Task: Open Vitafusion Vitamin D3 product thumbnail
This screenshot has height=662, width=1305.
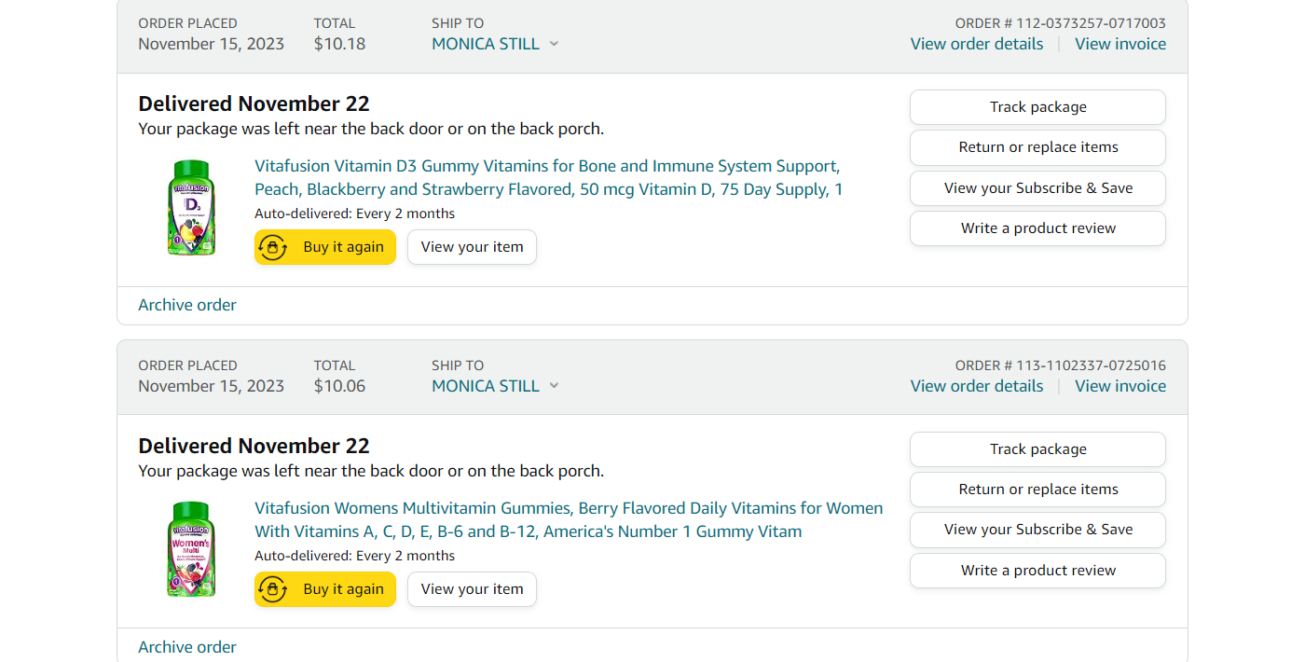Action: [190, 208]
